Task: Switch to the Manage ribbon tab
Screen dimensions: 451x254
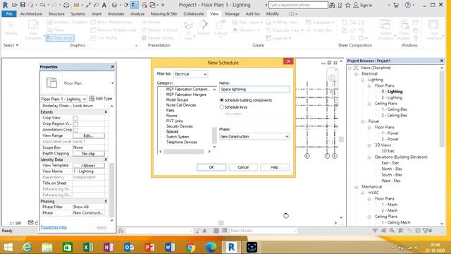Action: coord(232,14)
